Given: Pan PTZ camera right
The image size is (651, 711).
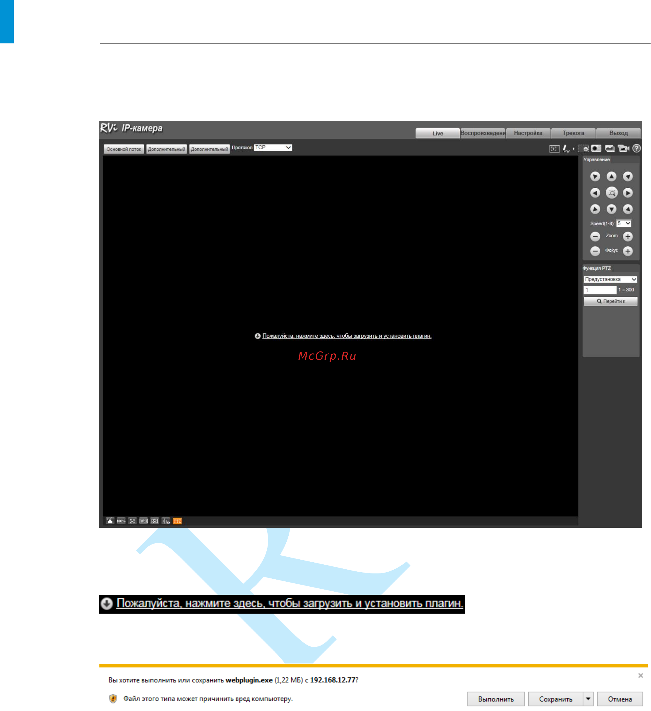Looking at the screenshot, I should point(627,193).
